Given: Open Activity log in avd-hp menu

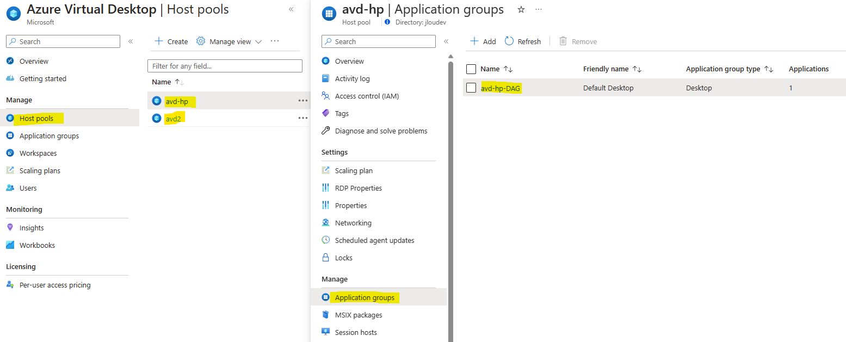Looking at the screenshot, I should click(x=352, y=78).
